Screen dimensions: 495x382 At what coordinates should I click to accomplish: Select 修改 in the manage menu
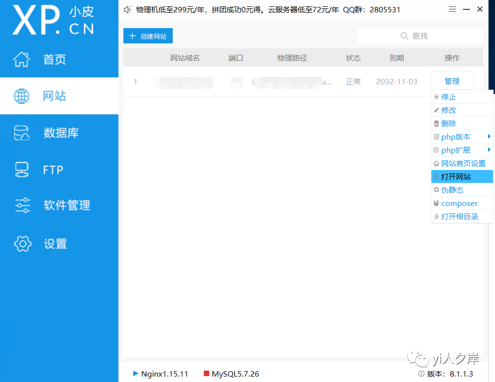[462, 110]
